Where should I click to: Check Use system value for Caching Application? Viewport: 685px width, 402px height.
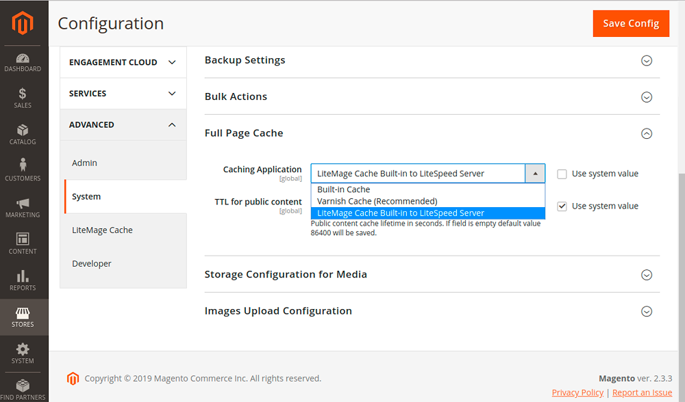562,174
